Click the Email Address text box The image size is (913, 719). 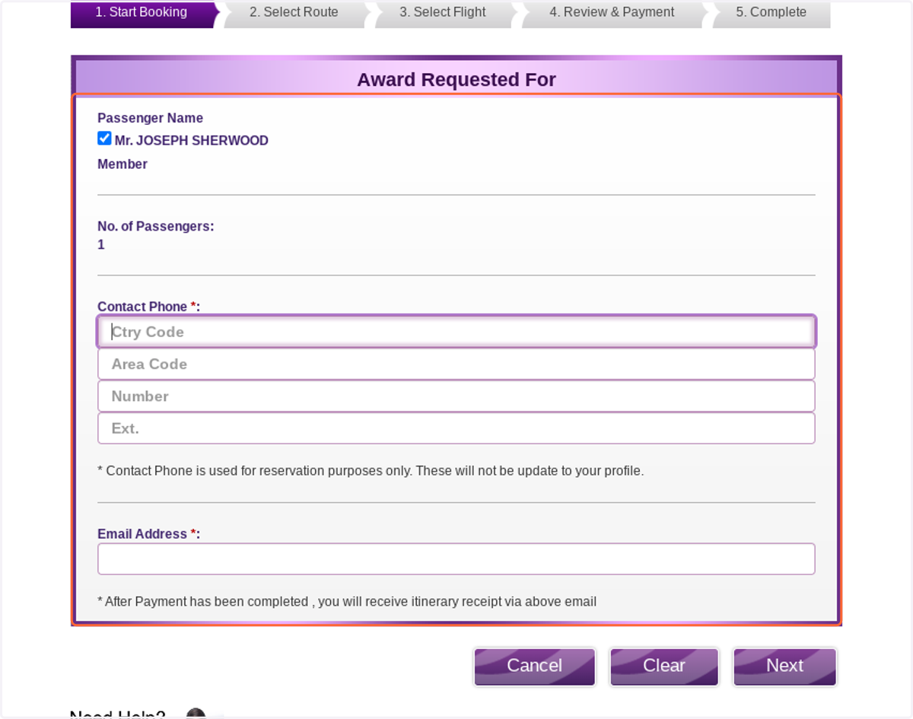pyautogui.click(x=456, y=558)
